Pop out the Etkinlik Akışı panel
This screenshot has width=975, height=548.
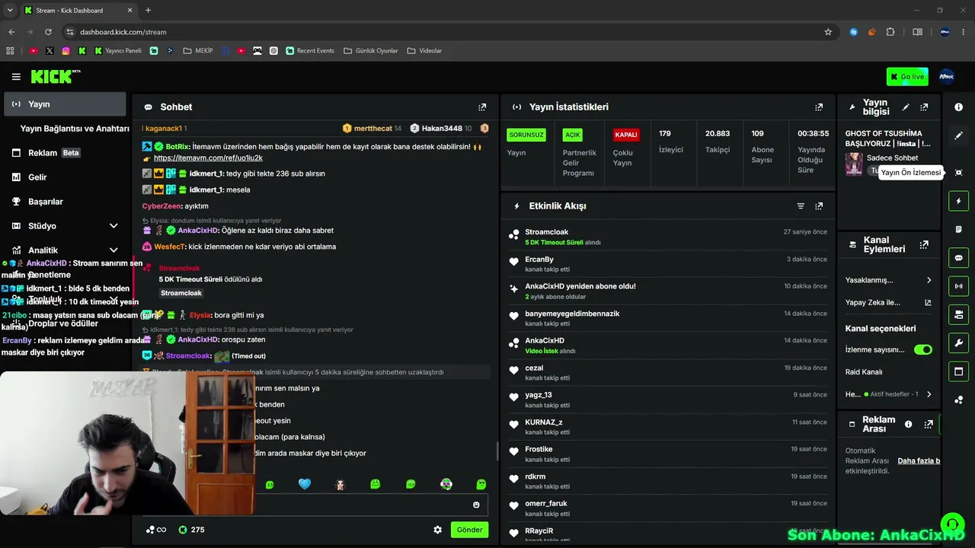pos(819,206)
